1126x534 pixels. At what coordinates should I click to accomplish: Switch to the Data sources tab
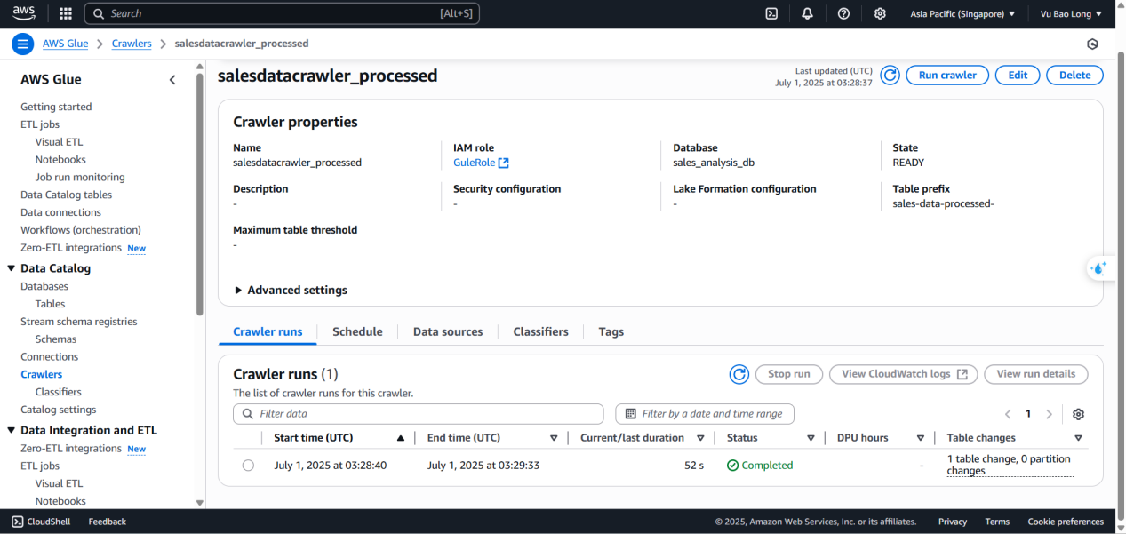click(x=448, y=331)
